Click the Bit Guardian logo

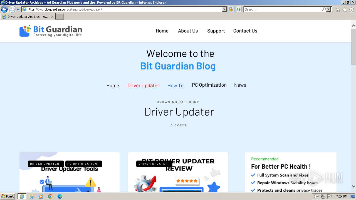click(x=51, y=31)
